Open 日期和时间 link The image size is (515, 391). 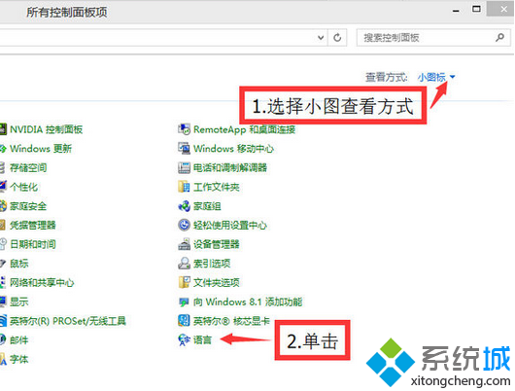point(33,244)
